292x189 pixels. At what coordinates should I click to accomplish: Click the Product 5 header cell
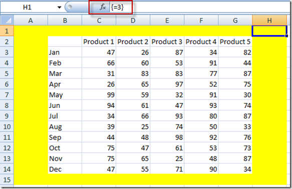point(235,41)
